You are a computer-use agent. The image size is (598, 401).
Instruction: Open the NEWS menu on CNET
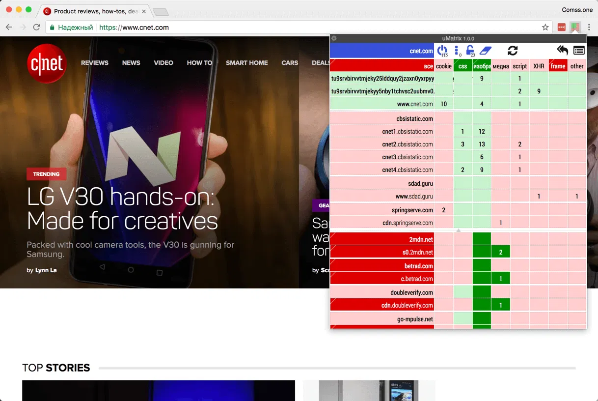tap(131, 62)
